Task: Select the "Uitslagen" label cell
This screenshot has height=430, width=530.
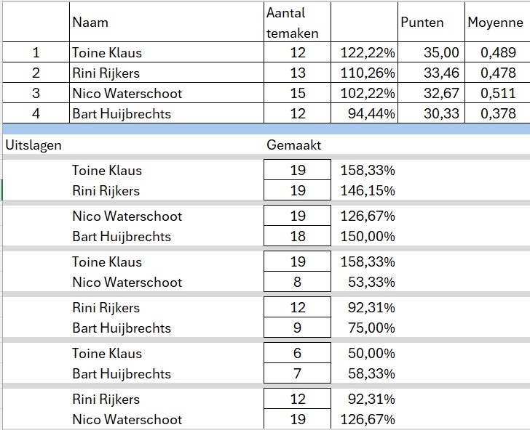Action: [33, 145]
